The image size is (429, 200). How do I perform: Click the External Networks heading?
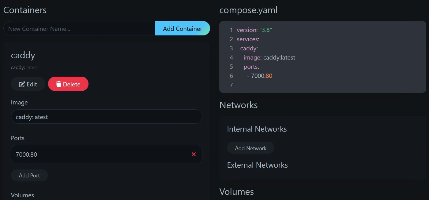257,165
